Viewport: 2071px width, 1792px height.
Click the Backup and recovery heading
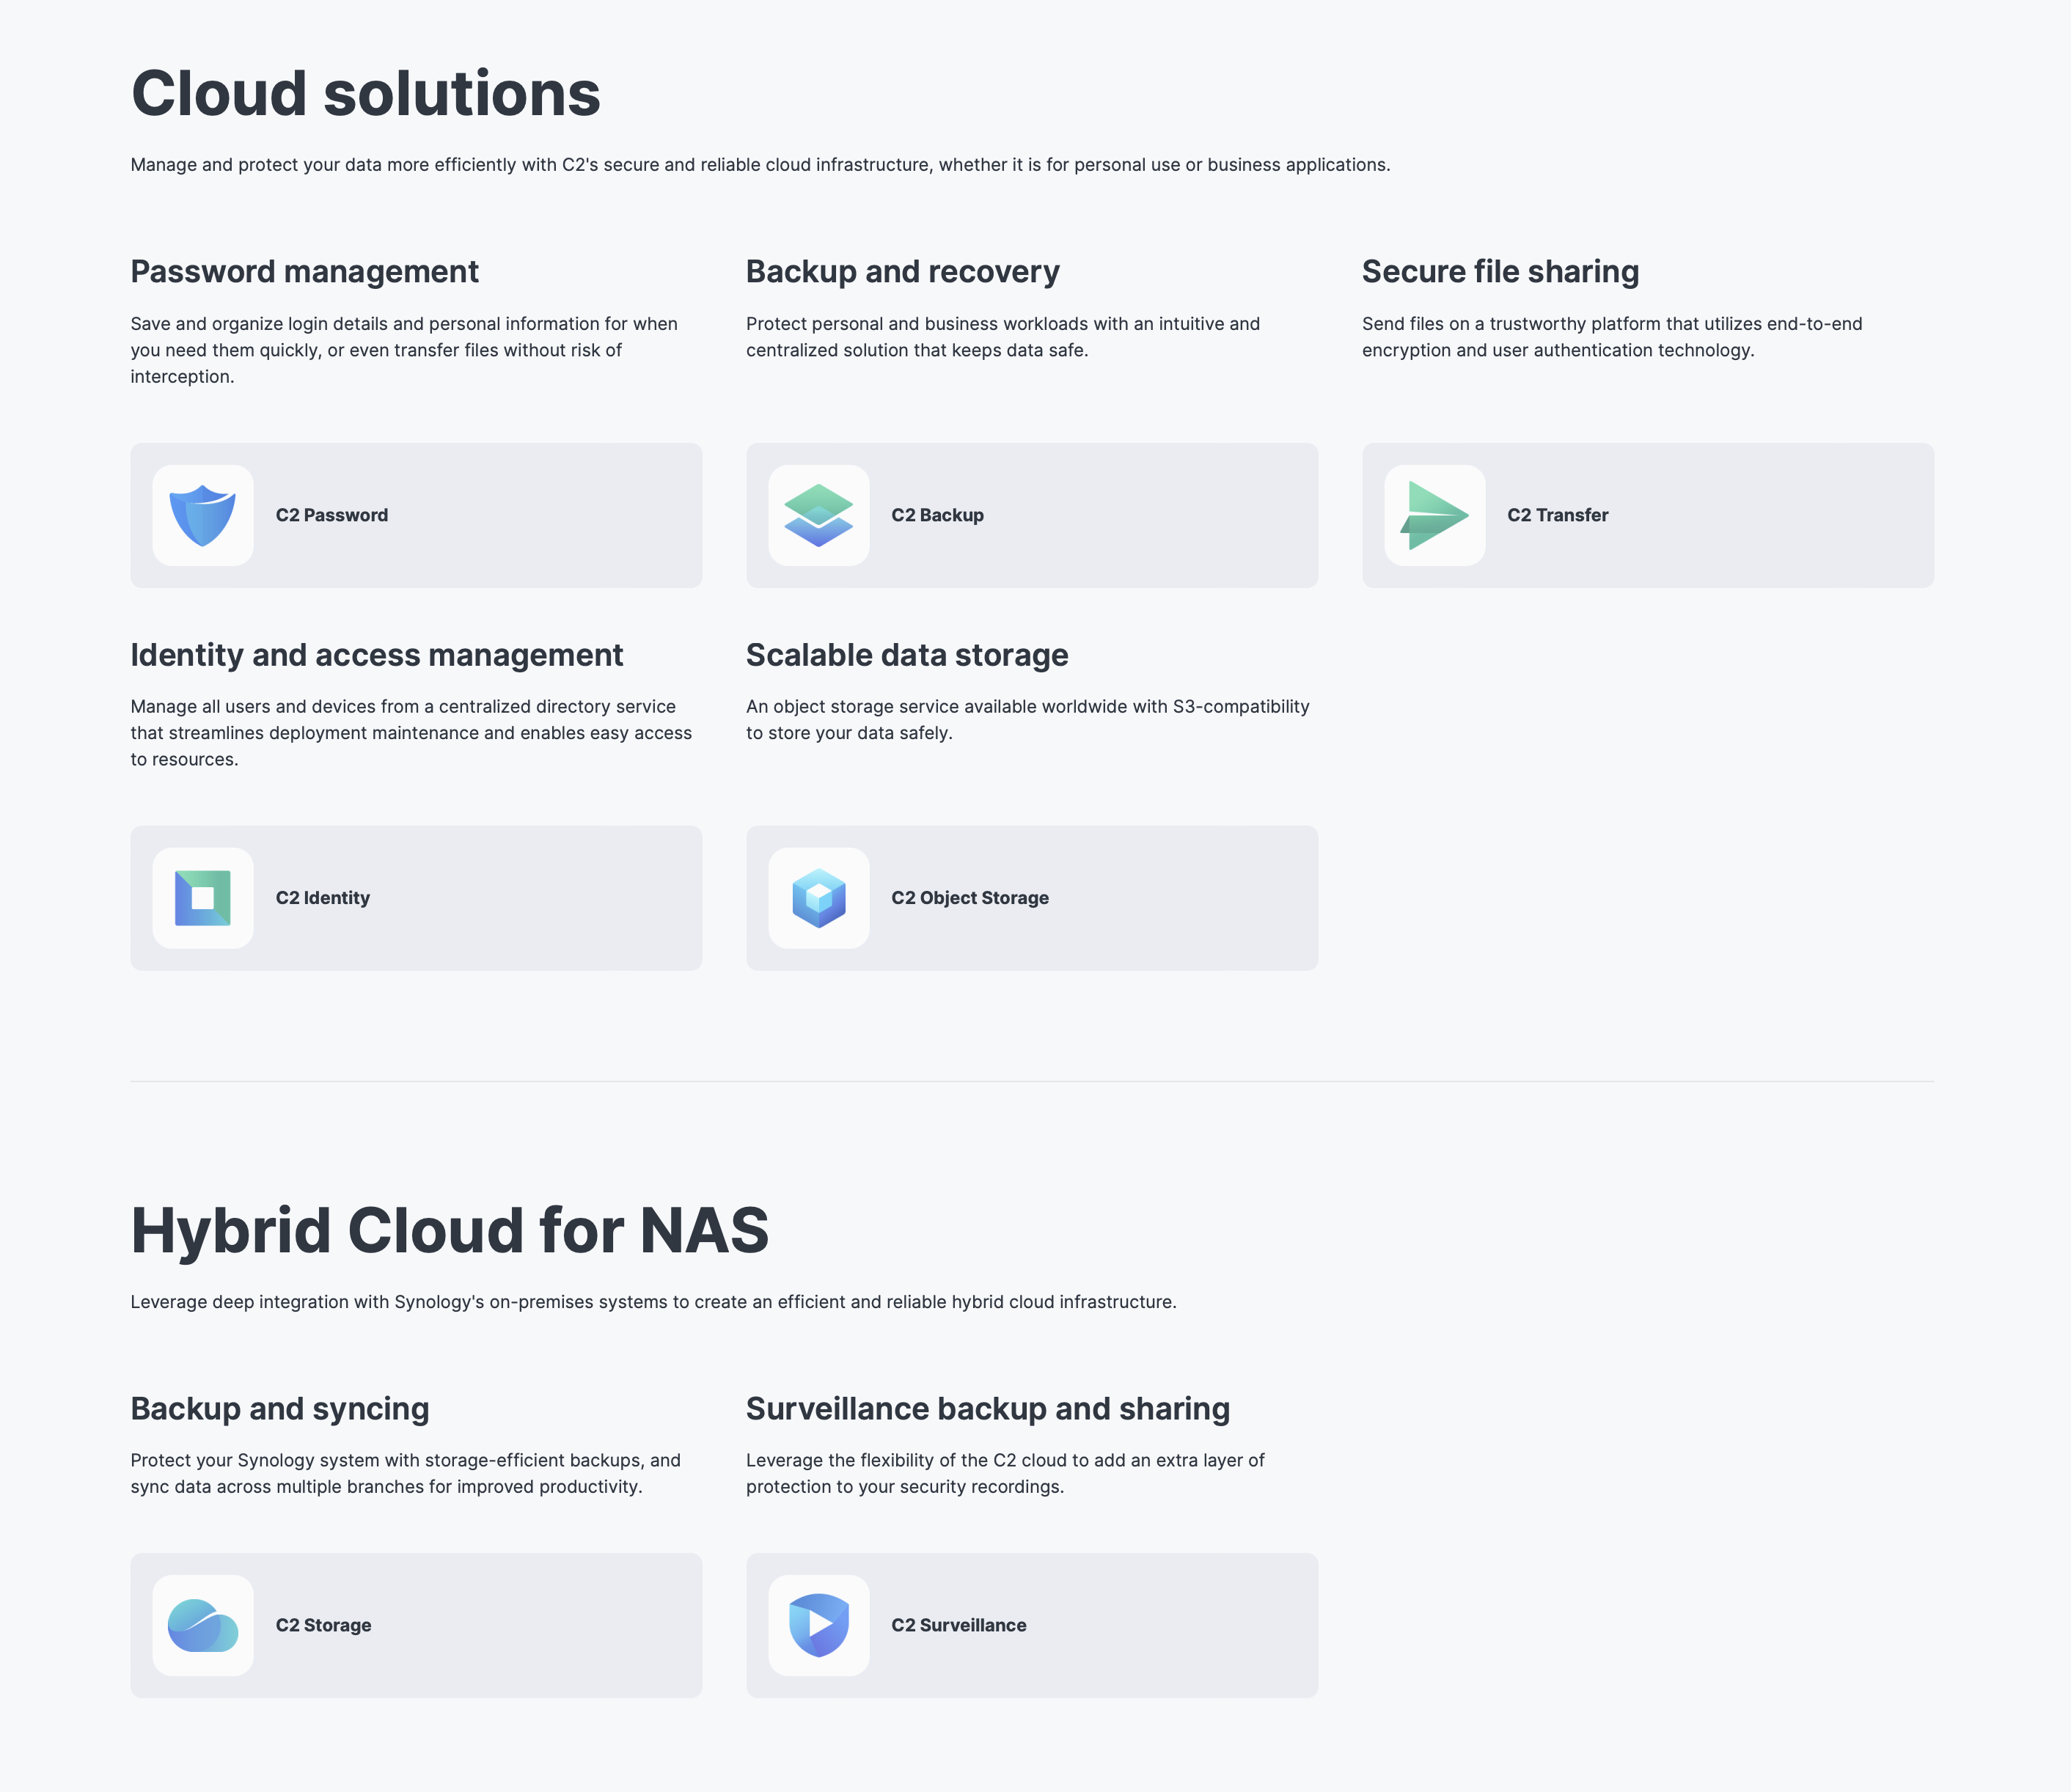(x=903, y=272)
